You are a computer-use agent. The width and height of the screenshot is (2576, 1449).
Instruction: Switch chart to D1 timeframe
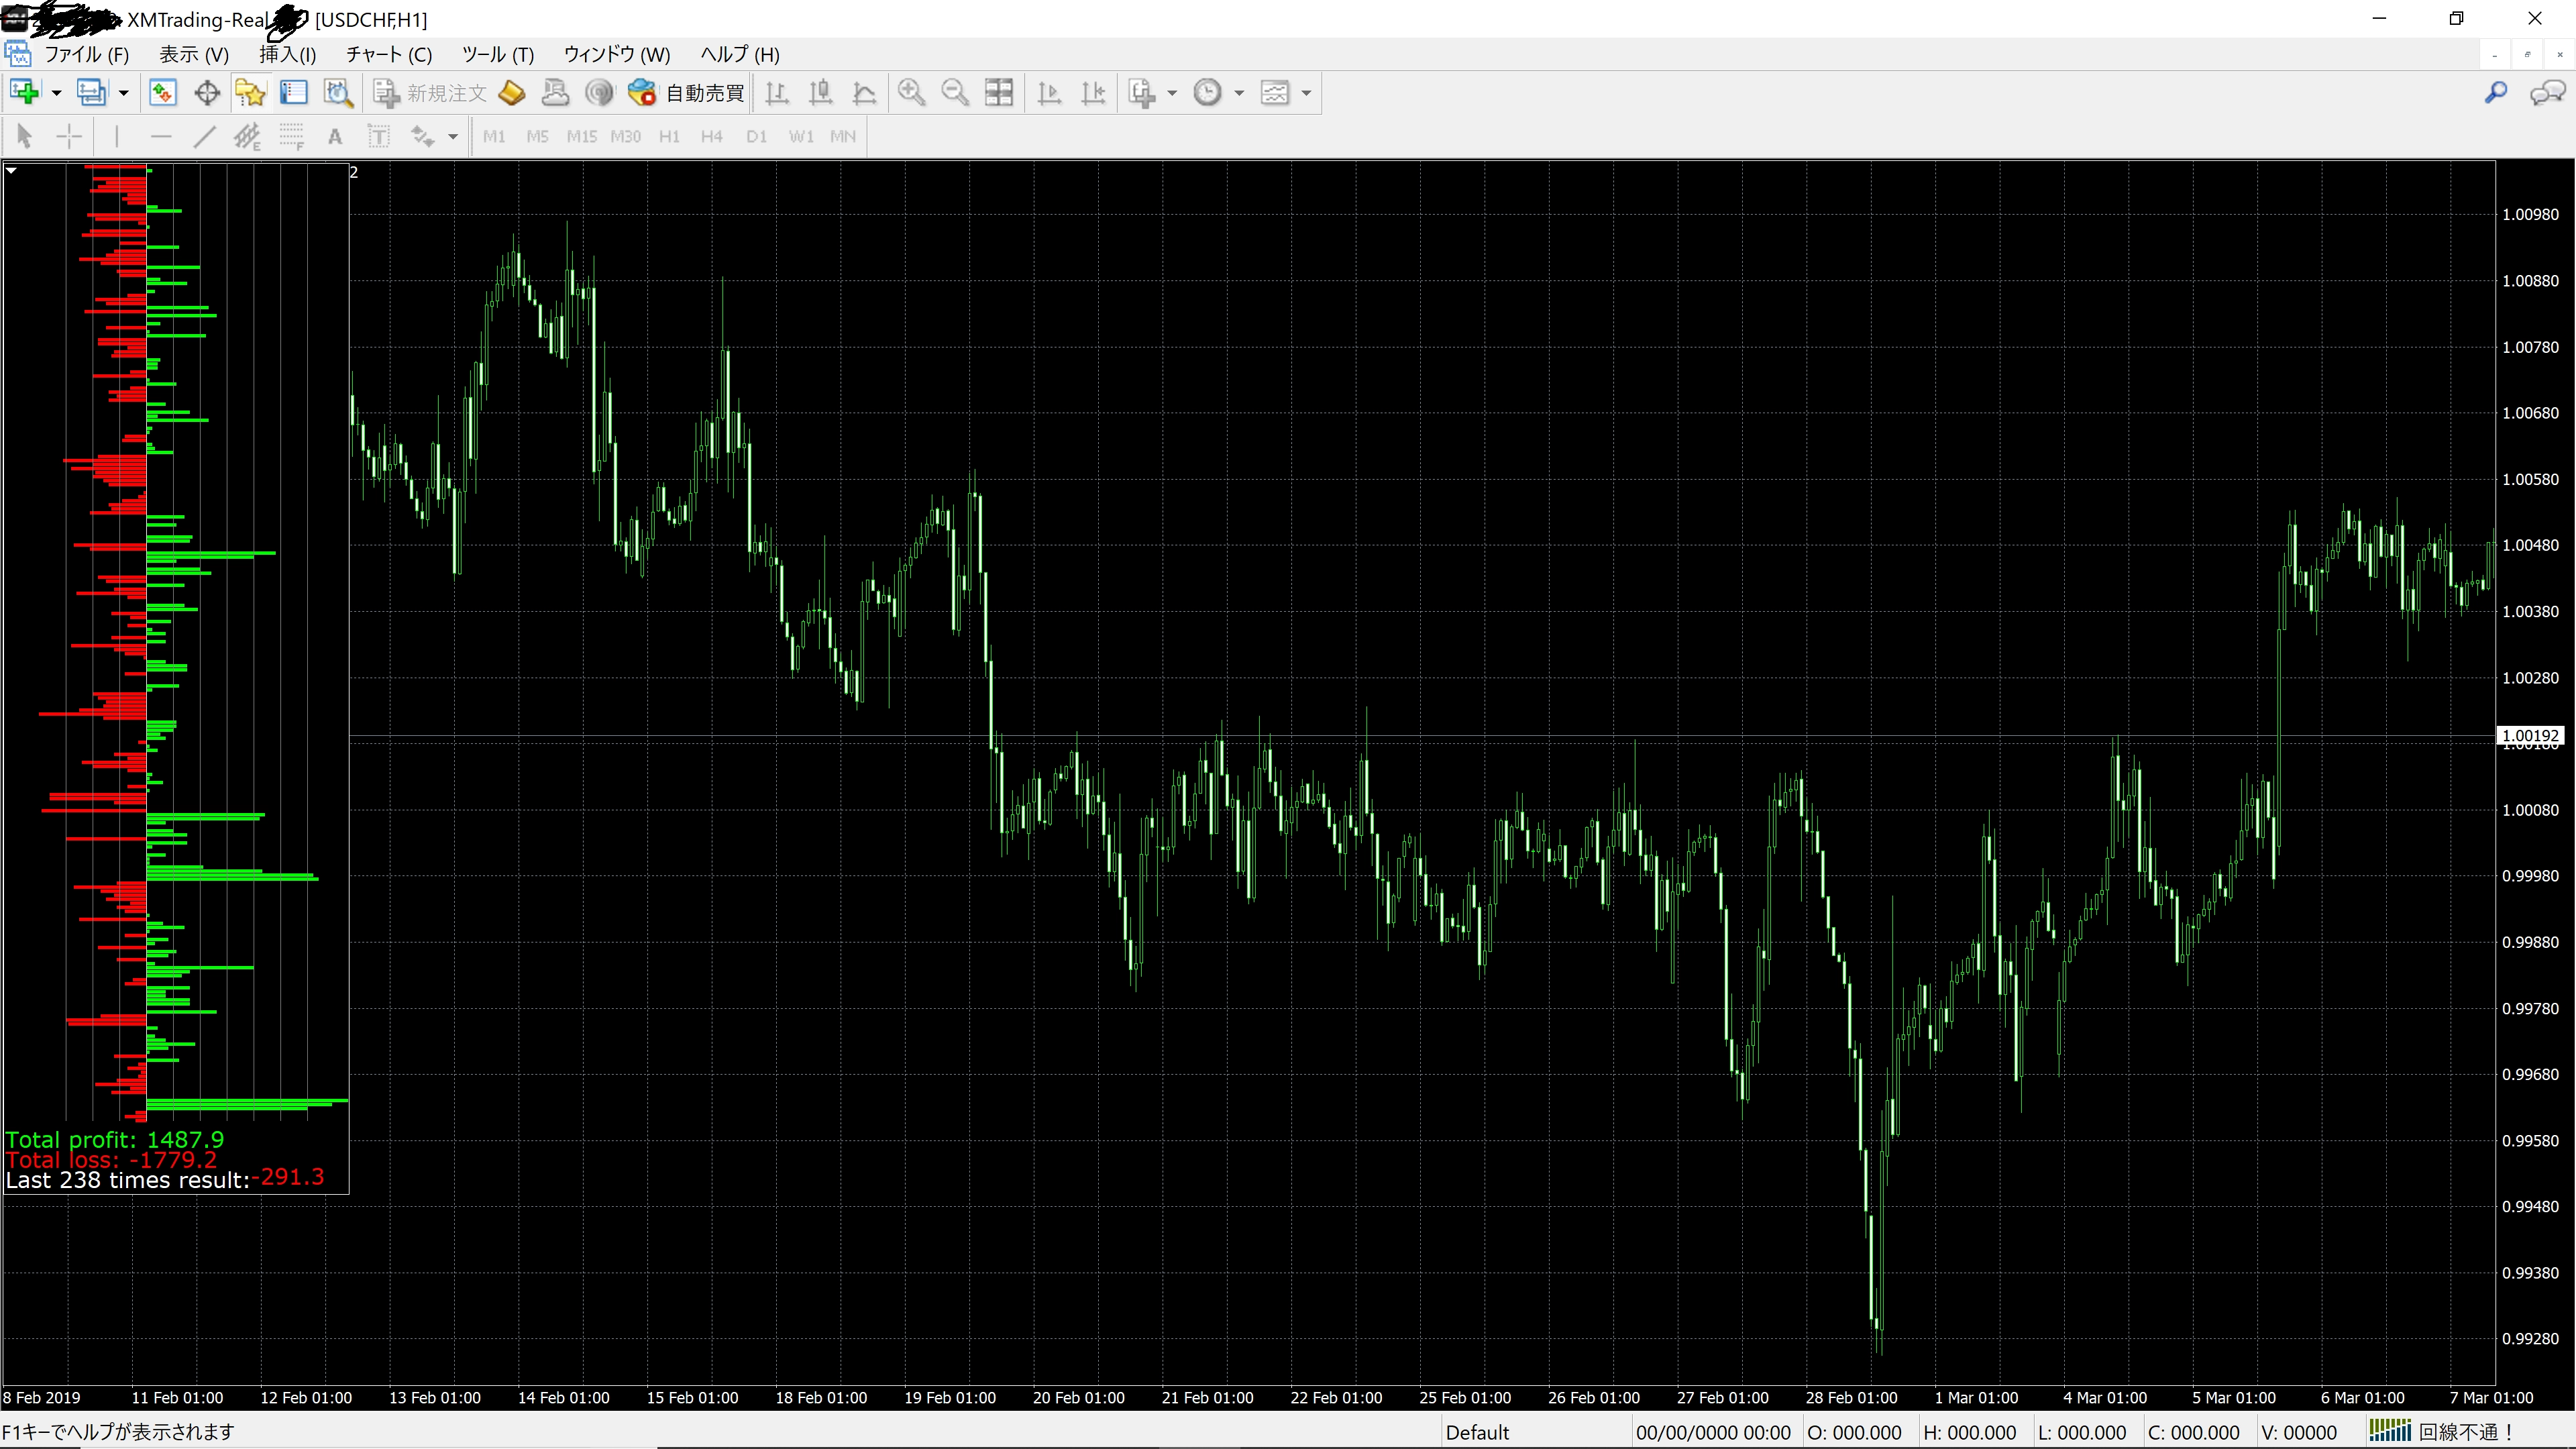(756, 136)
